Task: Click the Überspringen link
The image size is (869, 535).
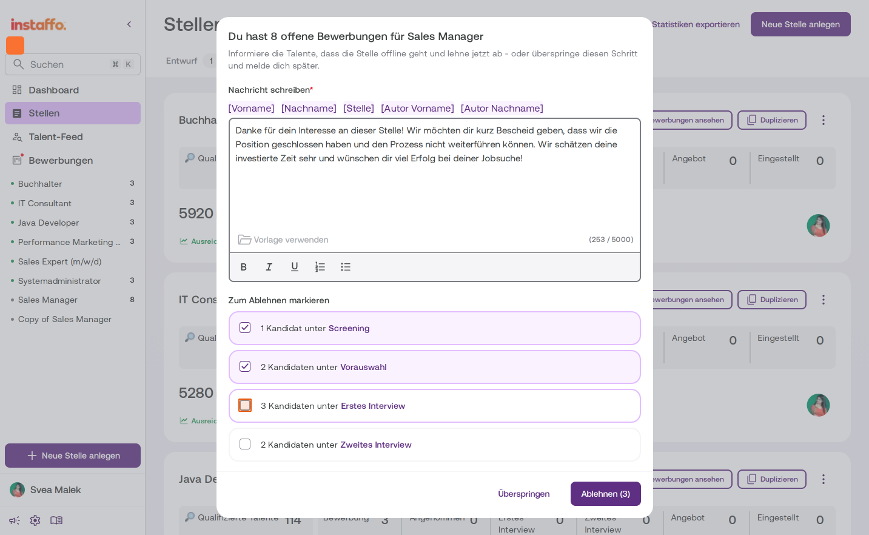Action: pyautogui.click(x=524, y=494)
